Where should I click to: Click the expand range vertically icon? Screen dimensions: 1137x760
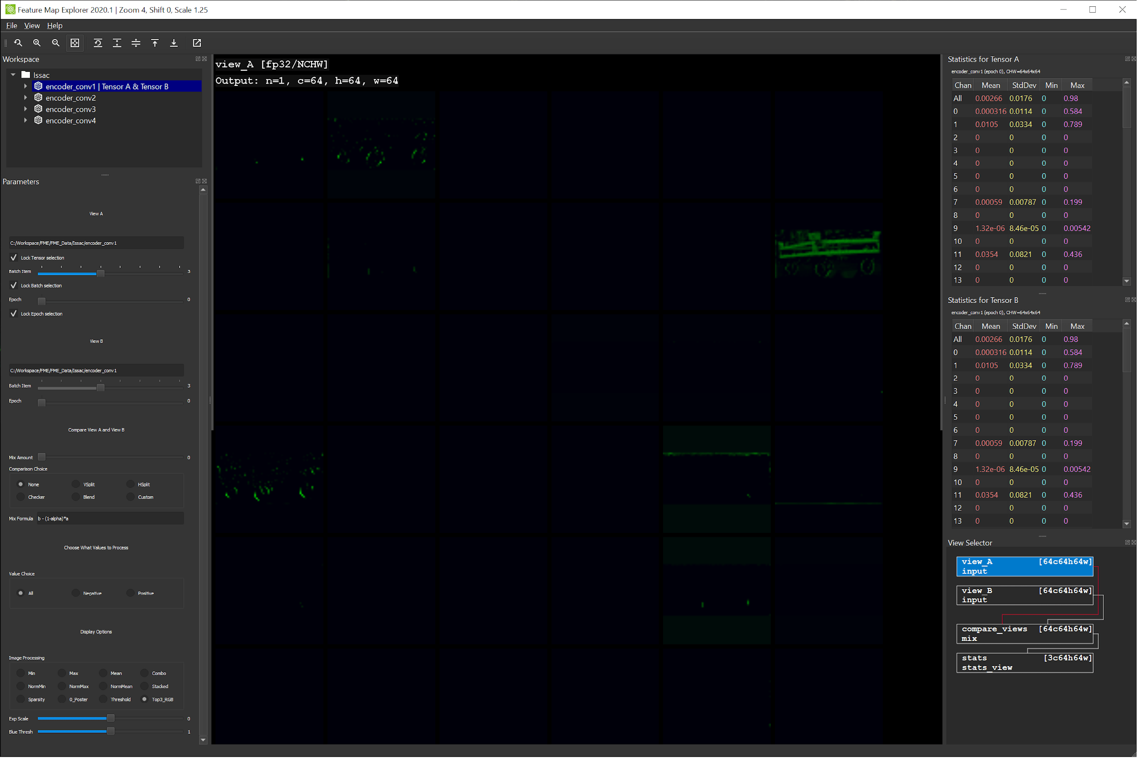click(117, 43)
